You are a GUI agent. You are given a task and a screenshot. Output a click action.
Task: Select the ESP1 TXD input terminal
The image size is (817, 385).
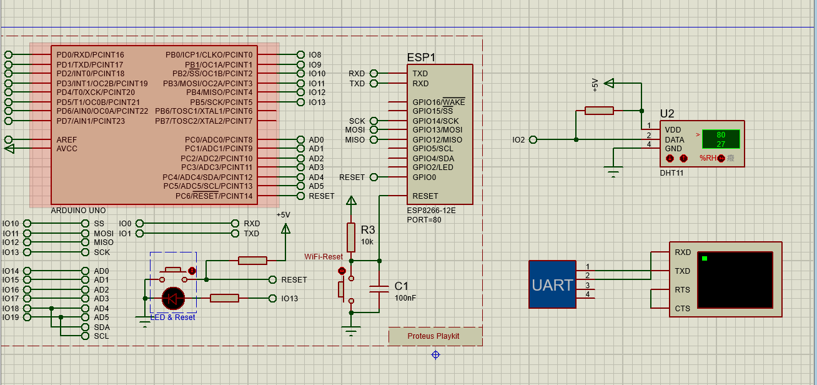click(x=374, y=83)
